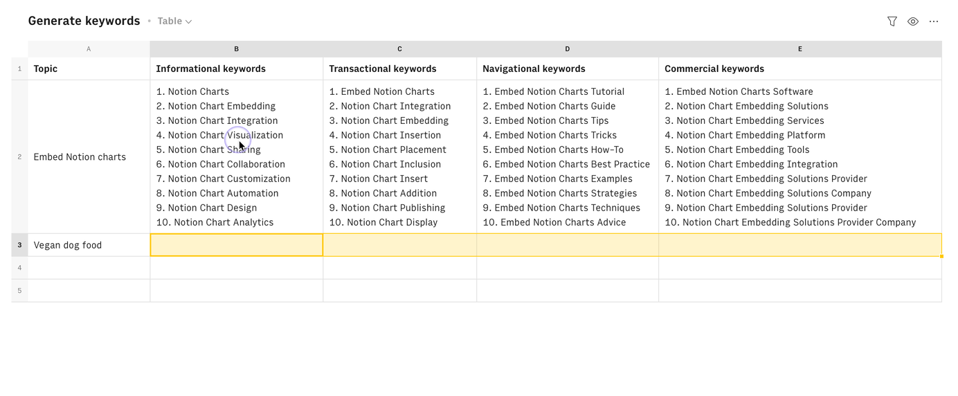This screenshot has width=958, height=396.
Task: Select column E header
Action: click(x=800, y=49)
